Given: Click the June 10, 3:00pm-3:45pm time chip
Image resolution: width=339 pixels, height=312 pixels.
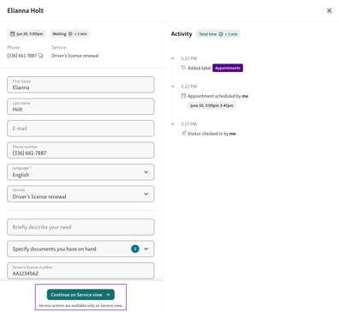Looking at the screenshot, I should [x=211, y=105].
